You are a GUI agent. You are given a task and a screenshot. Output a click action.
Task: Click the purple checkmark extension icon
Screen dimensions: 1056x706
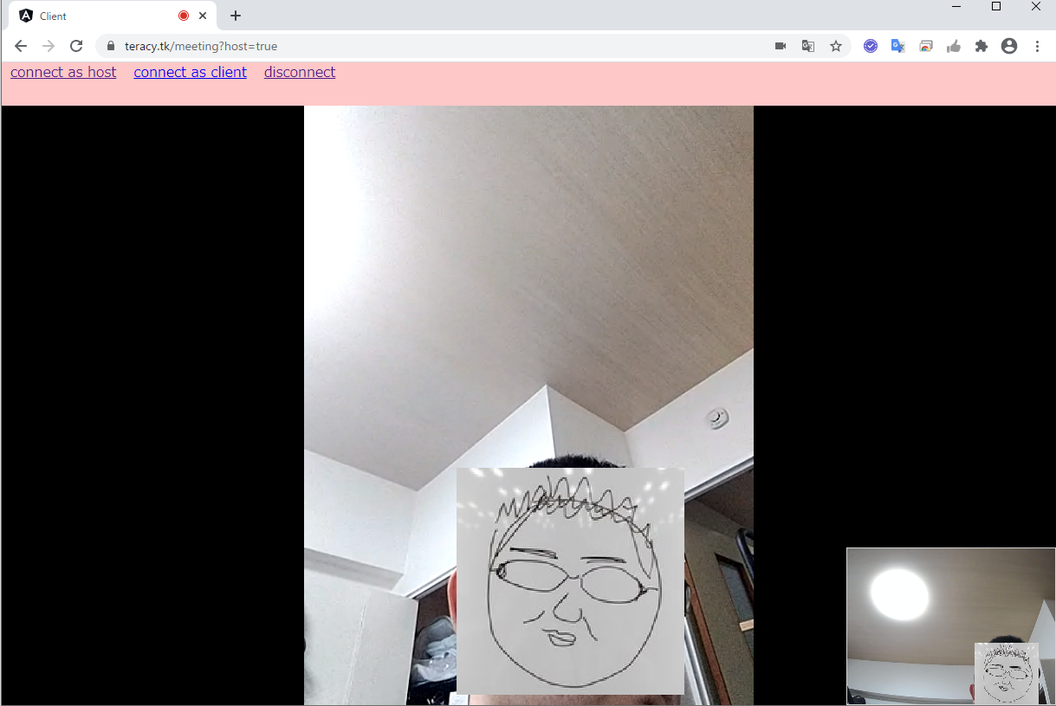pos(871,45)
